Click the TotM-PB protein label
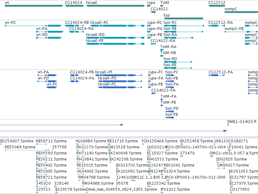Image resolution: width=258 pixels, height=194 pixels. (168, 102)
